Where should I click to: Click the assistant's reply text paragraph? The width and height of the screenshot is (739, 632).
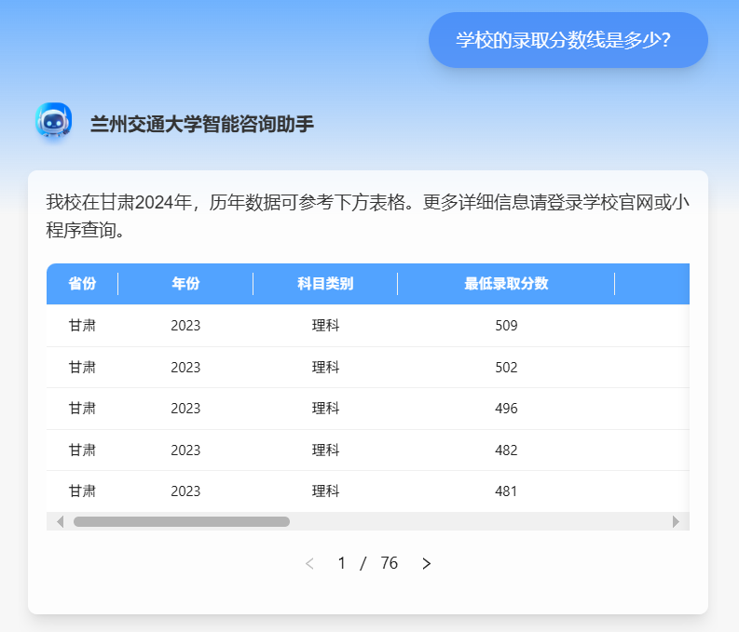coord(367,216)
